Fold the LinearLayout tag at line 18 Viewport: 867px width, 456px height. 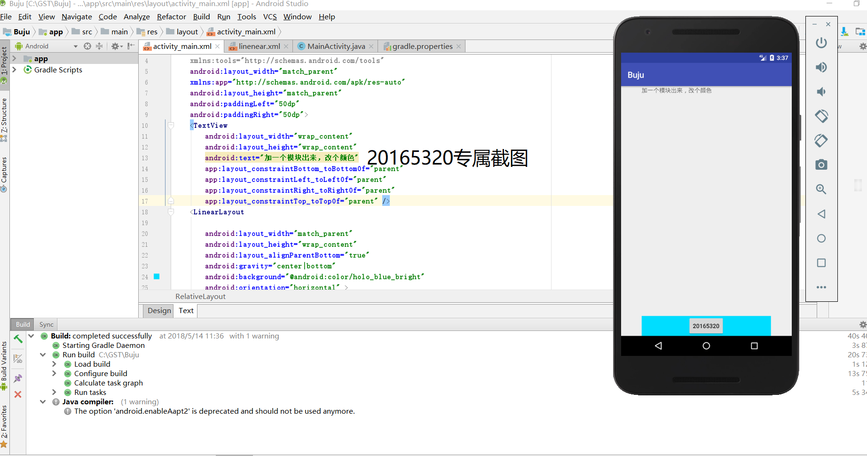pyautogui.click(x=171, y=212)
